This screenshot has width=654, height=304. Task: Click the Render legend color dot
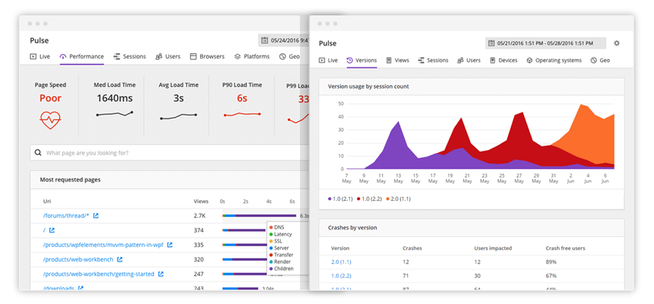271,262
